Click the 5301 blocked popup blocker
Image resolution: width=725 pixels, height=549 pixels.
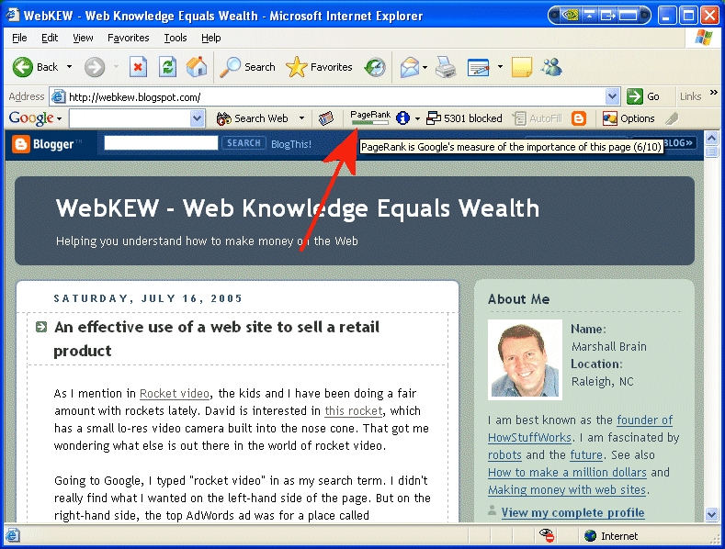[x=464, y=118]
